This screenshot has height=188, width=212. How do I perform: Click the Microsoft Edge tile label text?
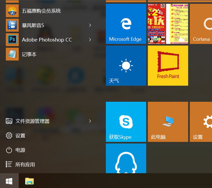click(125, 39)
